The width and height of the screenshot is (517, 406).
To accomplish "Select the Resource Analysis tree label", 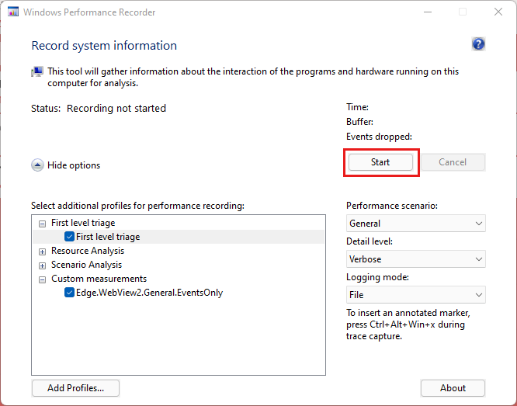I will pos(88,251).
